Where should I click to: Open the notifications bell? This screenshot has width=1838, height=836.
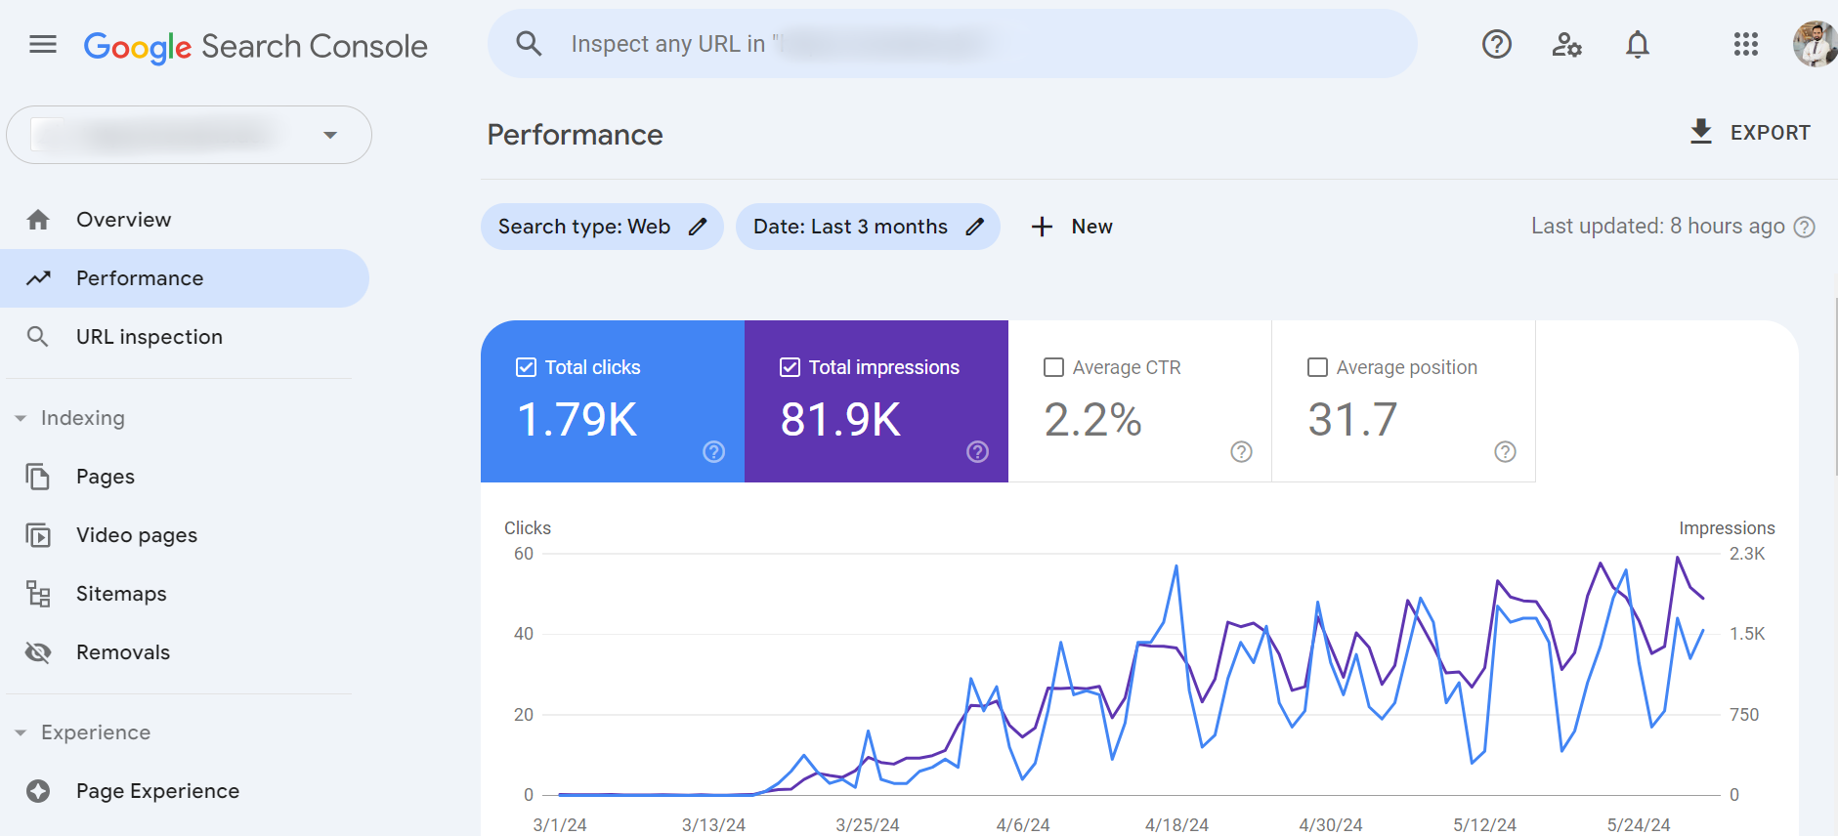(1637, 45)
